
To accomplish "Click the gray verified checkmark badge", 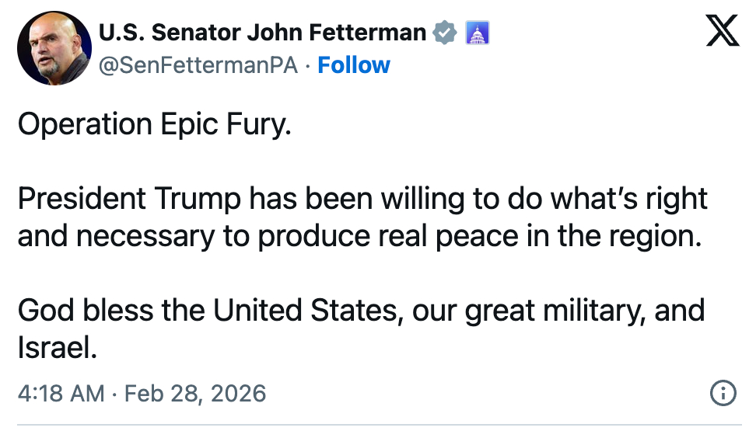I will (444, 33).
